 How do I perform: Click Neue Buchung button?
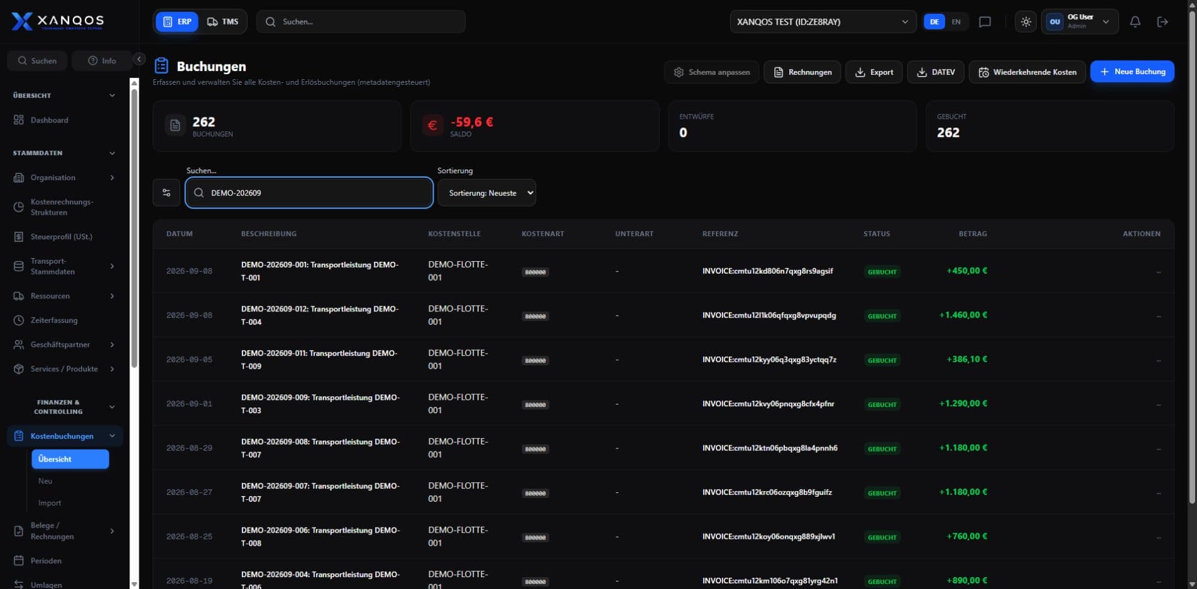pos(1132,72)
